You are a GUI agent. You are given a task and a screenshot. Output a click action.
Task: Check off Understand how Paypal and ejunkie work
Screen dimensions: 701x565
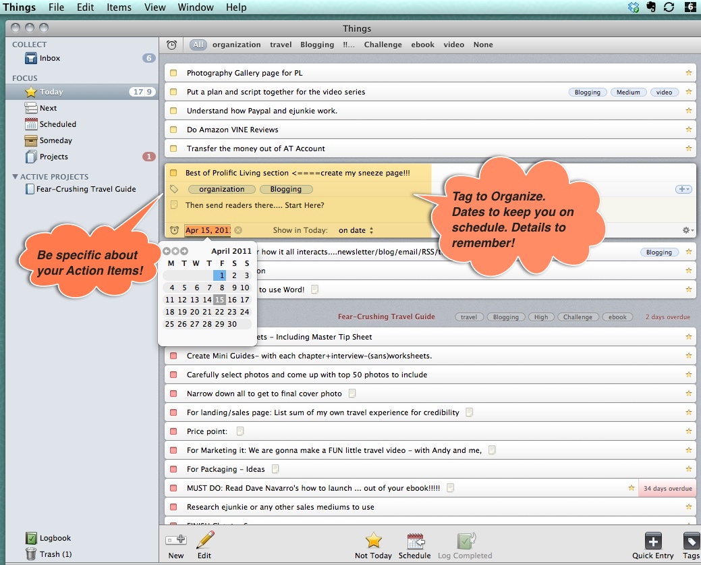pyautogui.click(x=173, y=111)
